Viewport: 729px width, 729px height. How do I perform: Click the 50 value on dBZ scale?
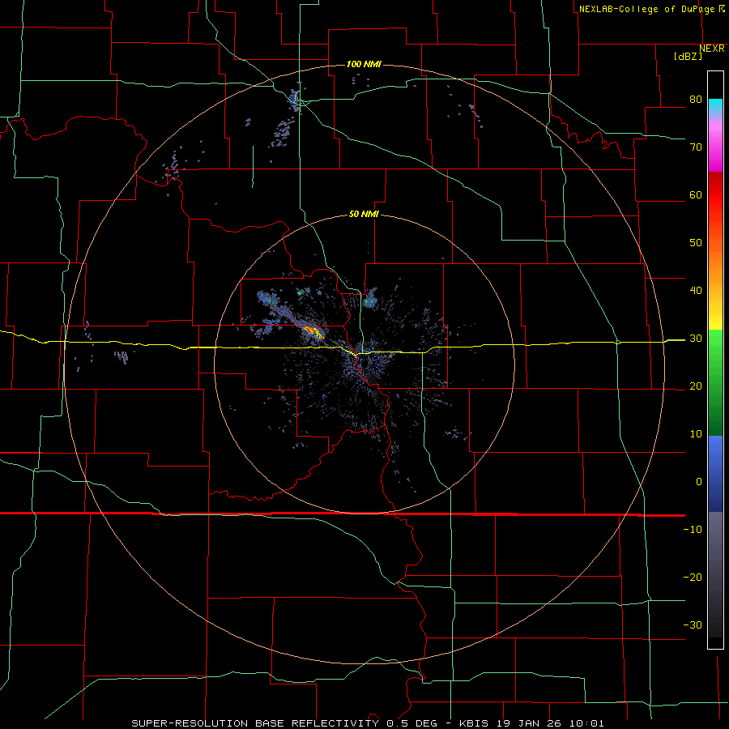(696, 243)
